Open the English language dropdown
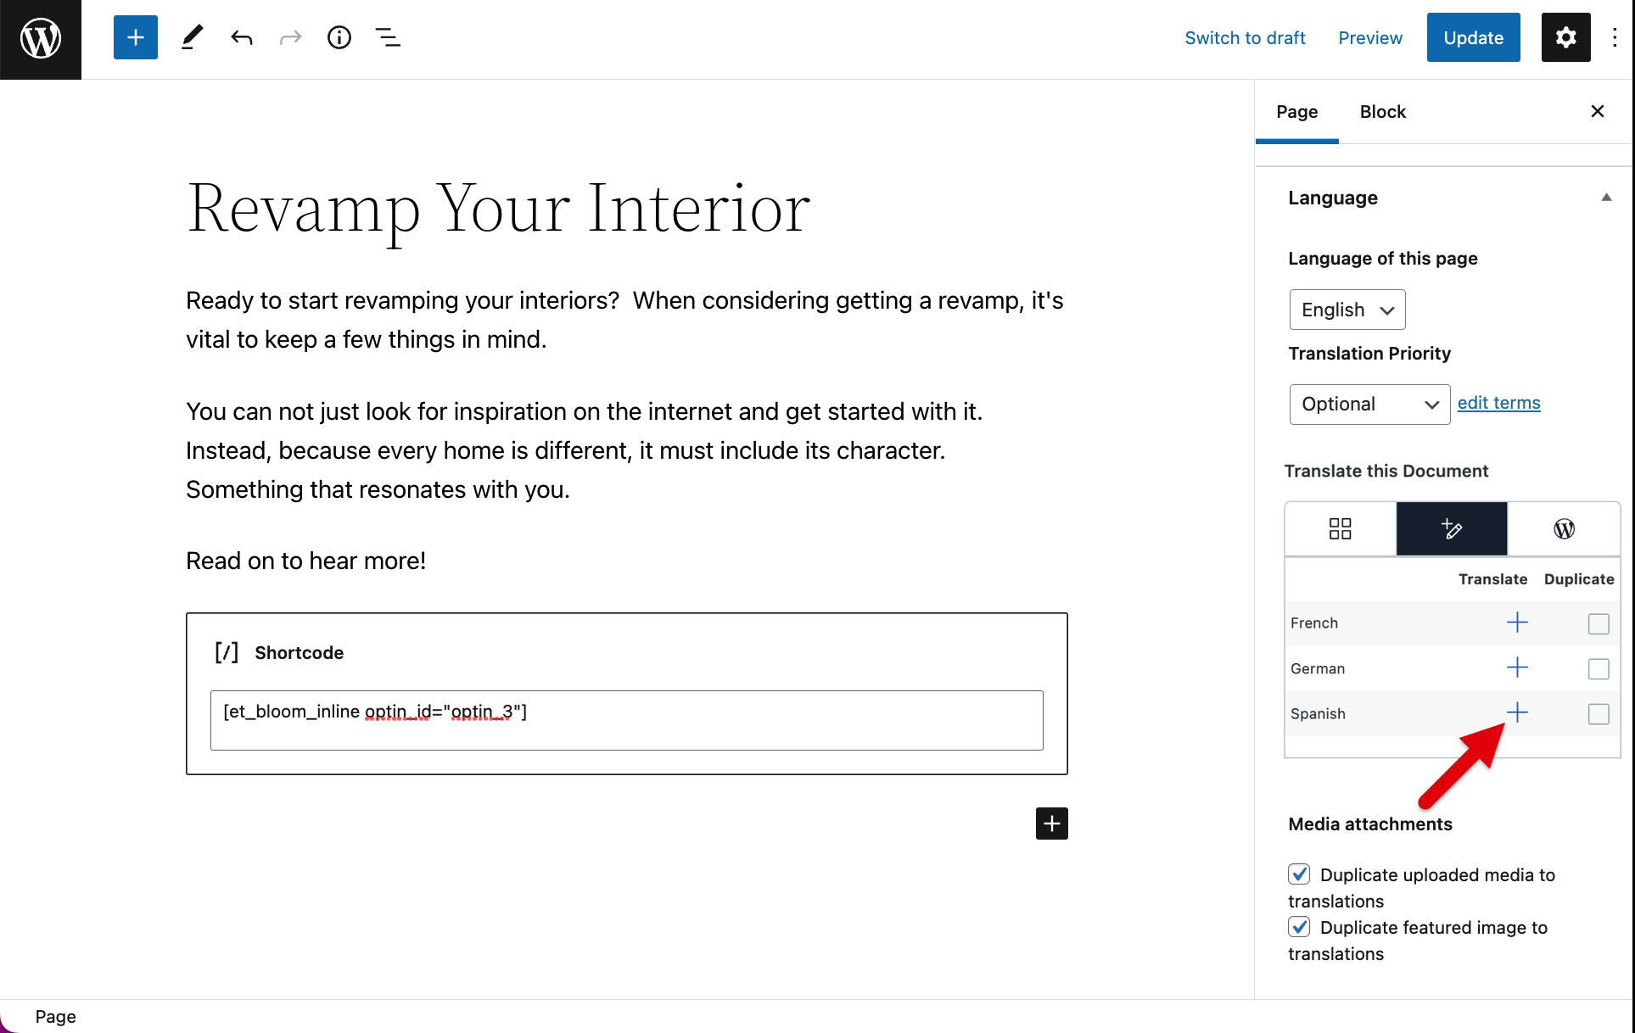This screenshot has height=1033, width=1635. [x=1347, y=310]
